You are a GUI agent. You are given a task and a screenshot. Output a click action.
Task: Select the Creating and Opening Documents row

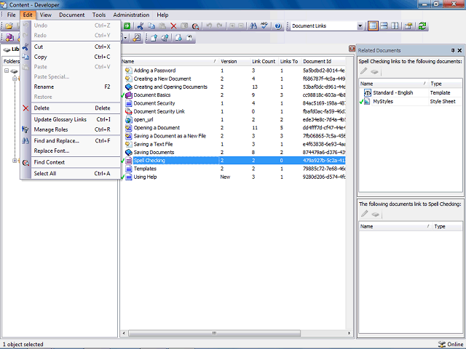[233, 87]
